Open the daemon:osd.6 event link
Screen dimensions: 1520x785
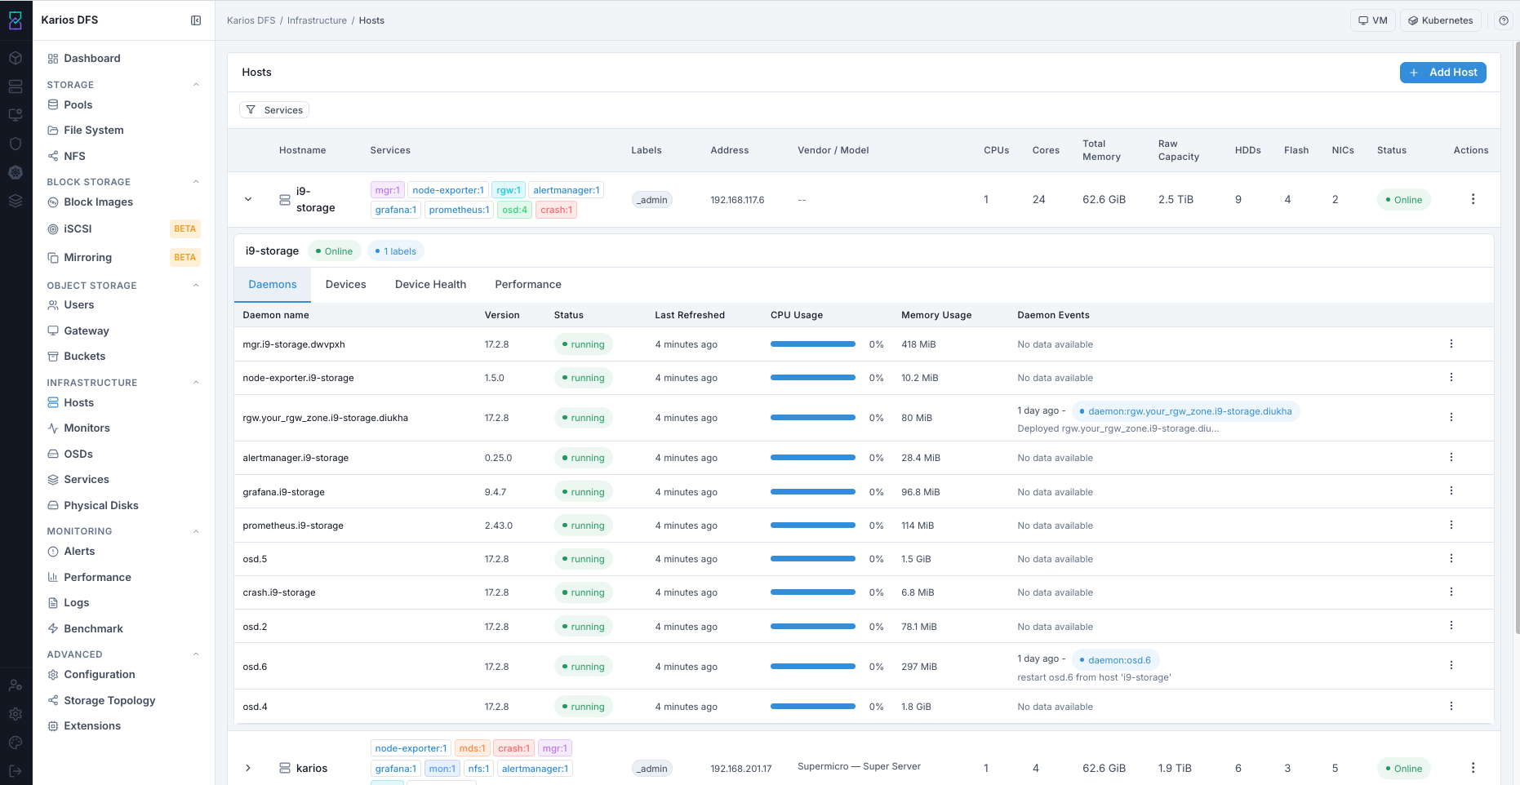(x=1115, y=660)
